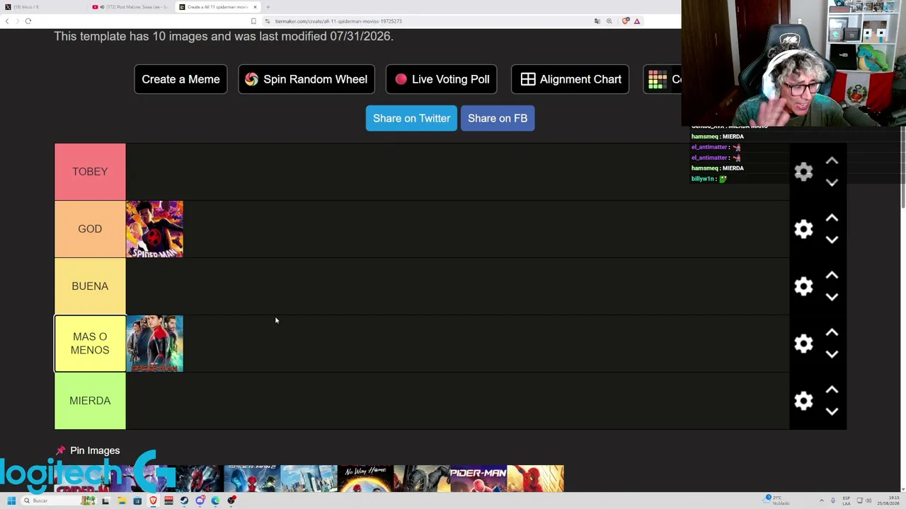The image size is (906, 509).
Task: Move the BUENA tier row up
Action: (x=832, y=276)
